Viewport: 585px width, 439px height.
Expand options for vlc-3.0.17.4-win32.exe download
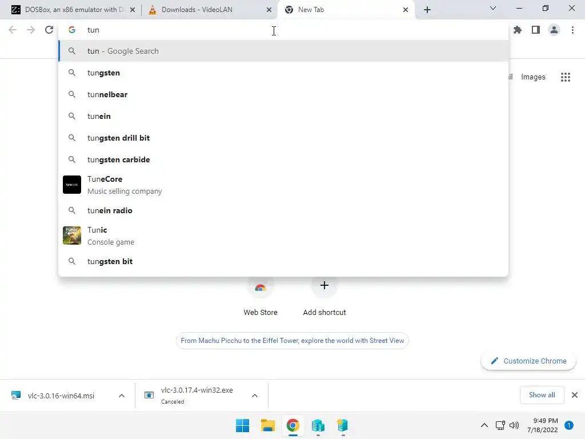255,396
